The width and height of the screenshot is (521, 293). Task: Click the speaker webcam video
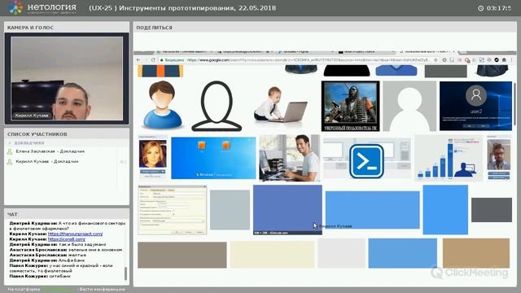(x=67, y=78)
